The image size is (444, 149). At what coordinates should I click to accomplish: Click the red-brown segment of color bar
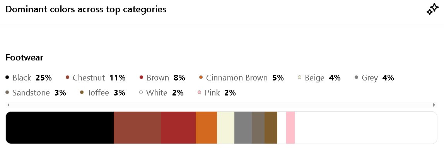(178, 127)
